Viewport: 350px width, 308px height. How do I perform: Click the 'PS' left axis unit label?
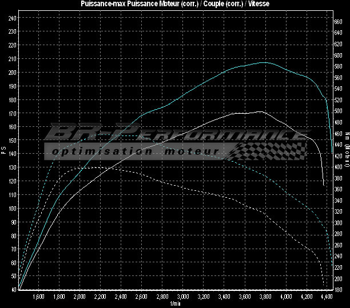click(3, 151)
